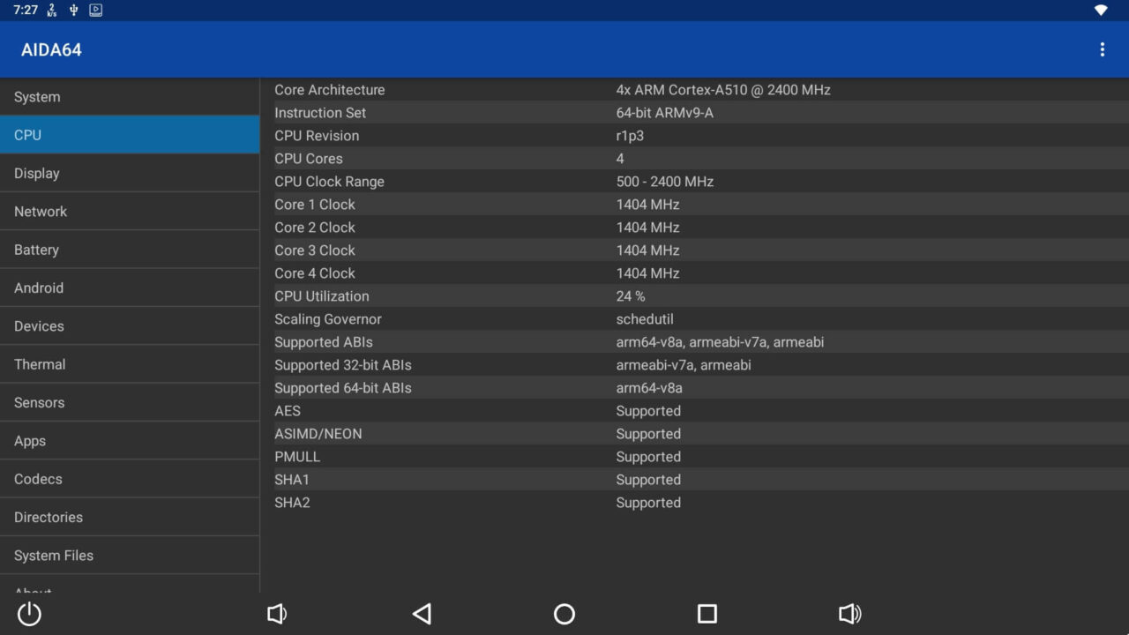Tap the back navigation triangle
The height and width of the screenshot is (635, 1129).
(422, 614)
